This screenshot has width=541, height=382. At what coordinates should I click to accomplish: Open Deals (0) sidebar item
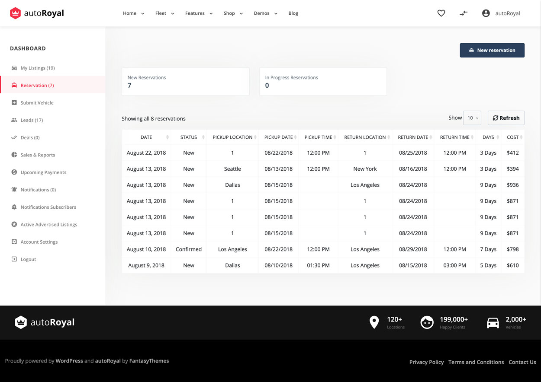30,137
